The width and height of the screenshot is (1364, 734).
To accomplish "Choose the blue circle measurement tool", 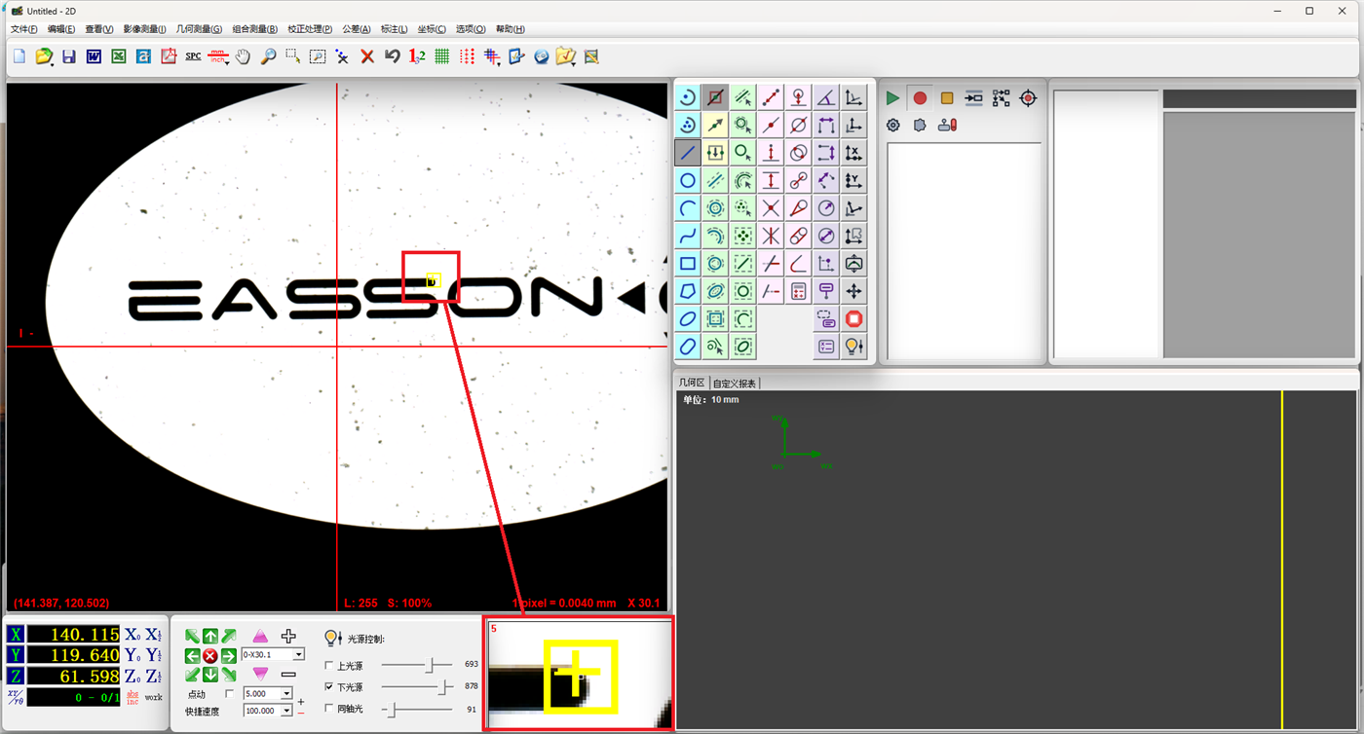I will (688, 180).
